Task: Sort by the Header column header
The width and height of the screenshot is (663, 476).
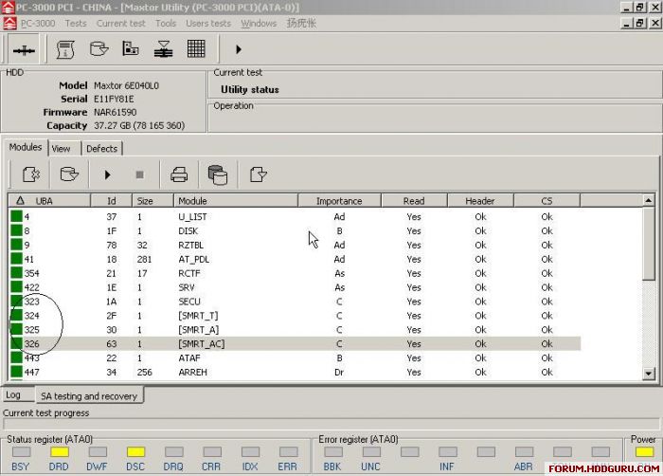Action: click(x=480, y=201)
